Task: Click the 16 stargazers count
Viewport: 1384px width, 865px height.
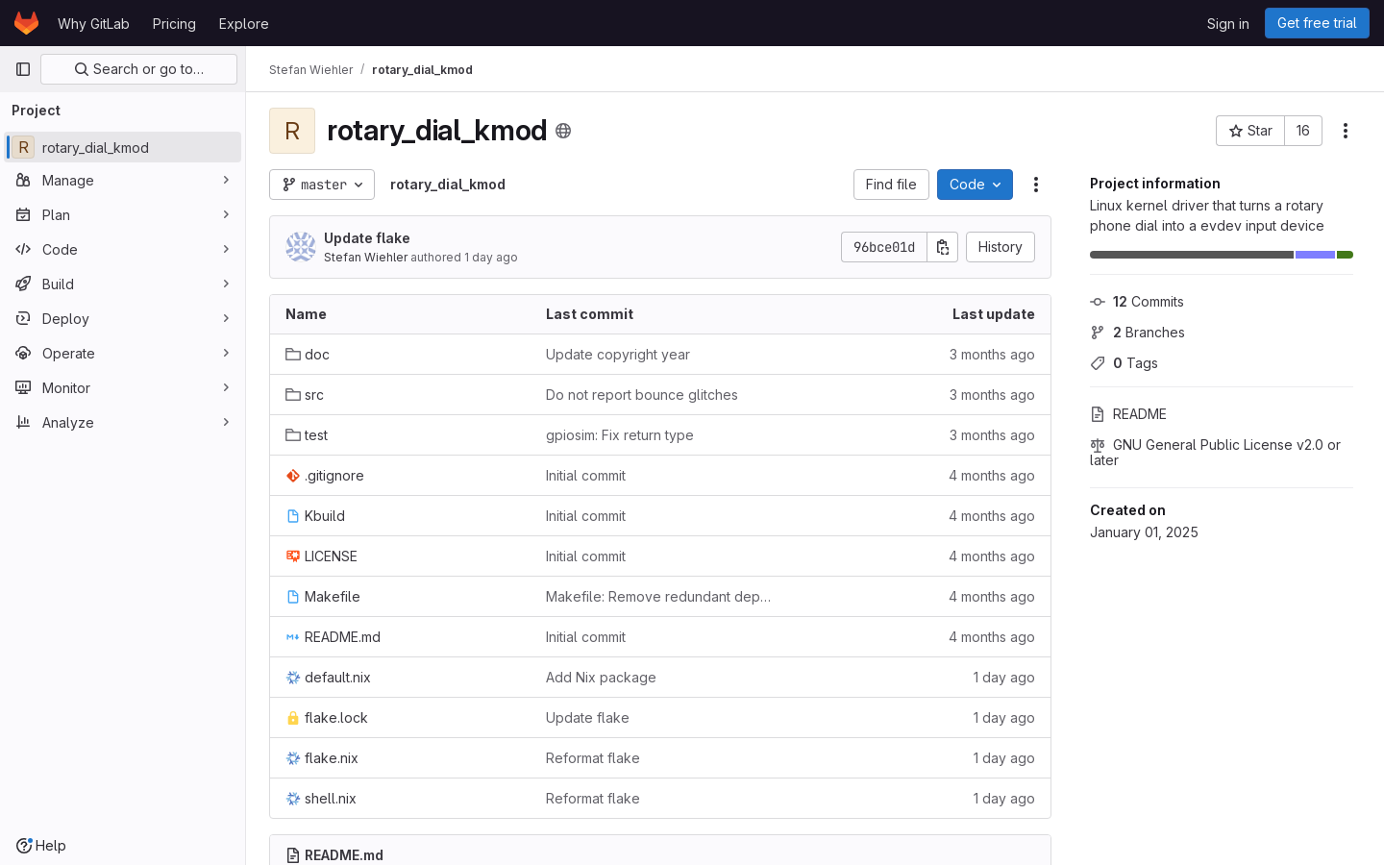Action: point(1303,131)
